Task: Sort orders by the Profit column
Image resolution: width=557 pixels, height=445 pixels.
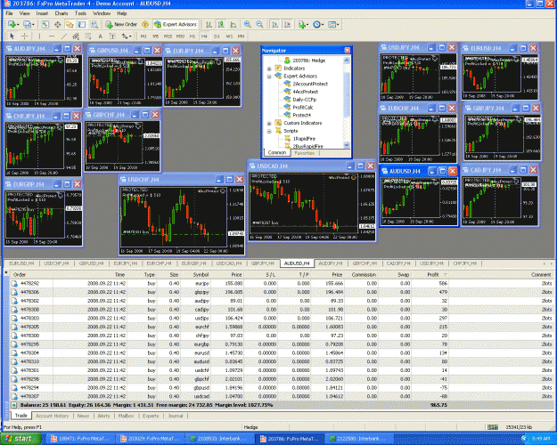Action: tap(432, 275)
